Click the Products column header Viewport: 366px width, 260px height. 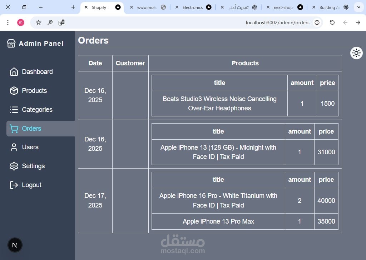[x=245, y=63]
